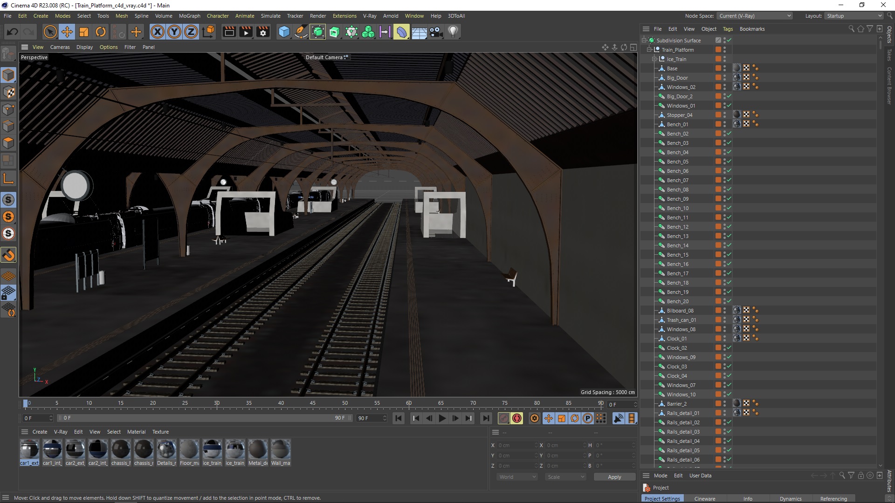Expand the Ice_Train tree node
The height and width of the screenshot is (503, 895).
point(654,59)
